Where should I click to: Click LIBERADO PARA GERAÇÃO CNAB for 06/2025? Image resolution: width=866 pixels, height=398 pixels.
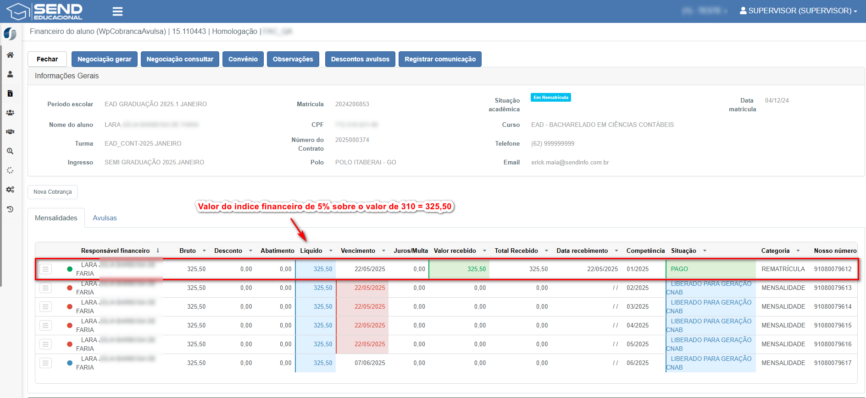tap(711, 363)
